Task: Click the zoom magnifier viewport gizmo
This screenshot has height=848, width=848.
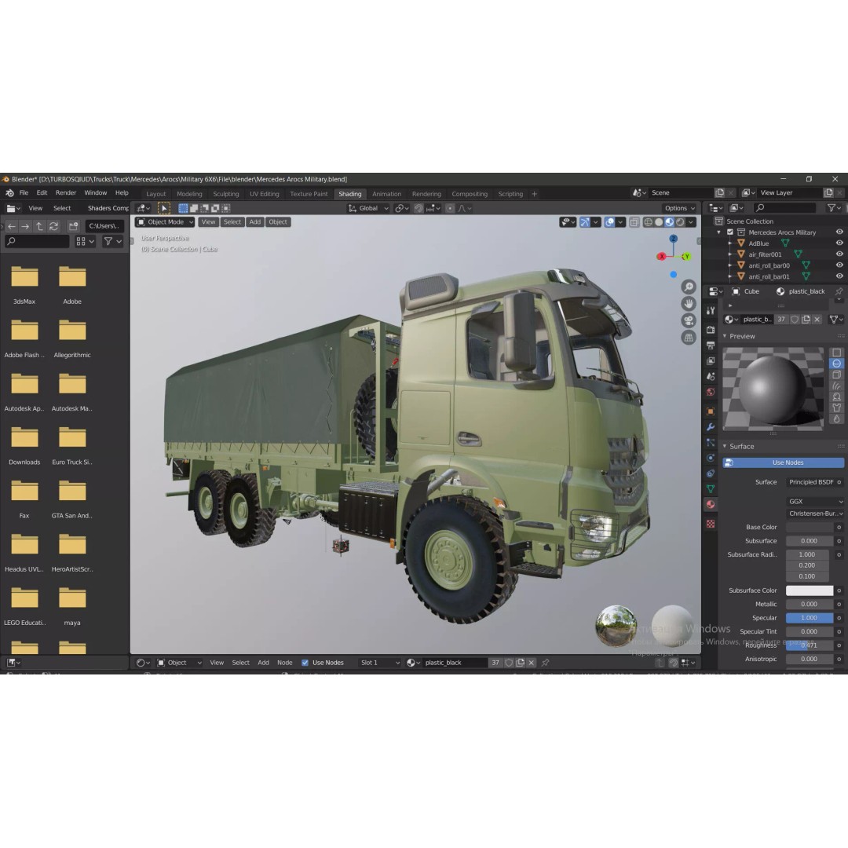Action: click(x=689, y=287)
